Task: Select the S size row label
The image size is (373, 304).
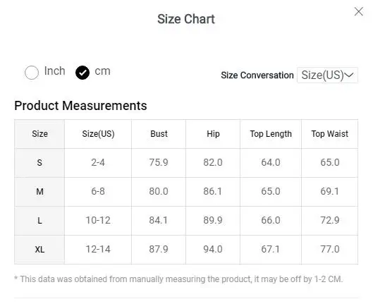Action: click(39, 163)
